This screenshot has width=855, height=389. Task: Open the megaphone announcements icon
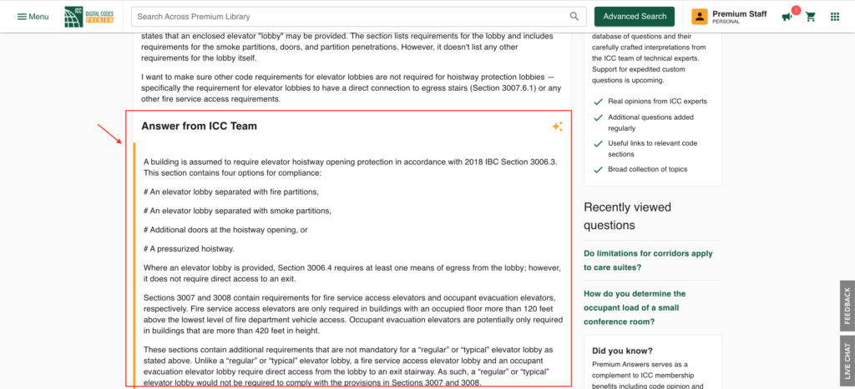[787, 17]
